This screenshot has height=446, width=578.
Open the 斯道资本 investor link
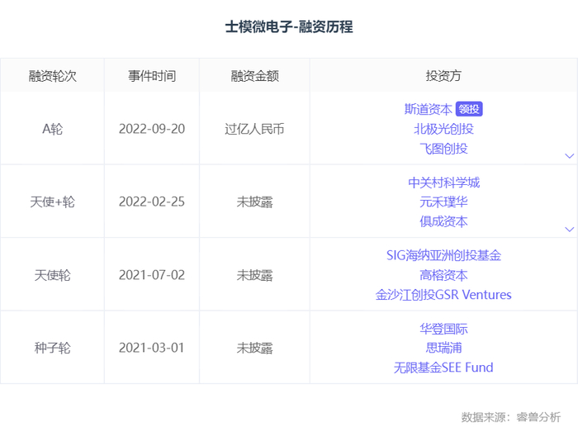tap(428, 109)
